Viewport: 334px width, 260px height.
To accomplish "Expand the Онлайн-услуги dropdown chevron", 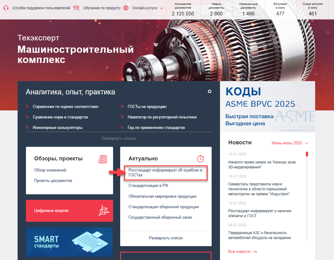I will tap(162, 8).
